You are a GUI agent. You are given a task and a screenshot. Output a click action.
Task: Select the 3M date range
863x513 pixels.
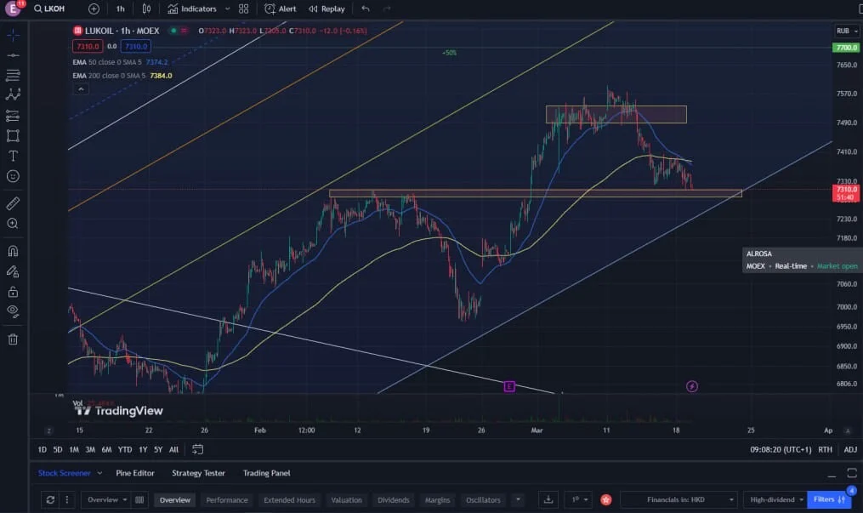[90, 450]
